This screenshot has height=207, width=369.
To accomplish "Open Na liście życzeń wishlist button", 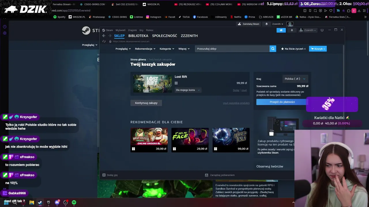I will 293,49.
